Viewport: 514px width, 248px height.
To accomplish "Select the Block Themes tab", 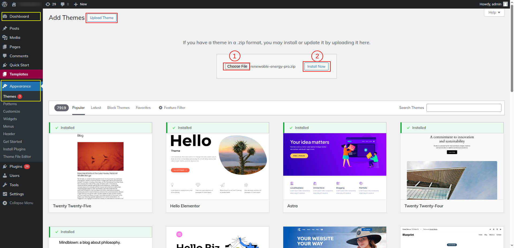I will (118, 108).
